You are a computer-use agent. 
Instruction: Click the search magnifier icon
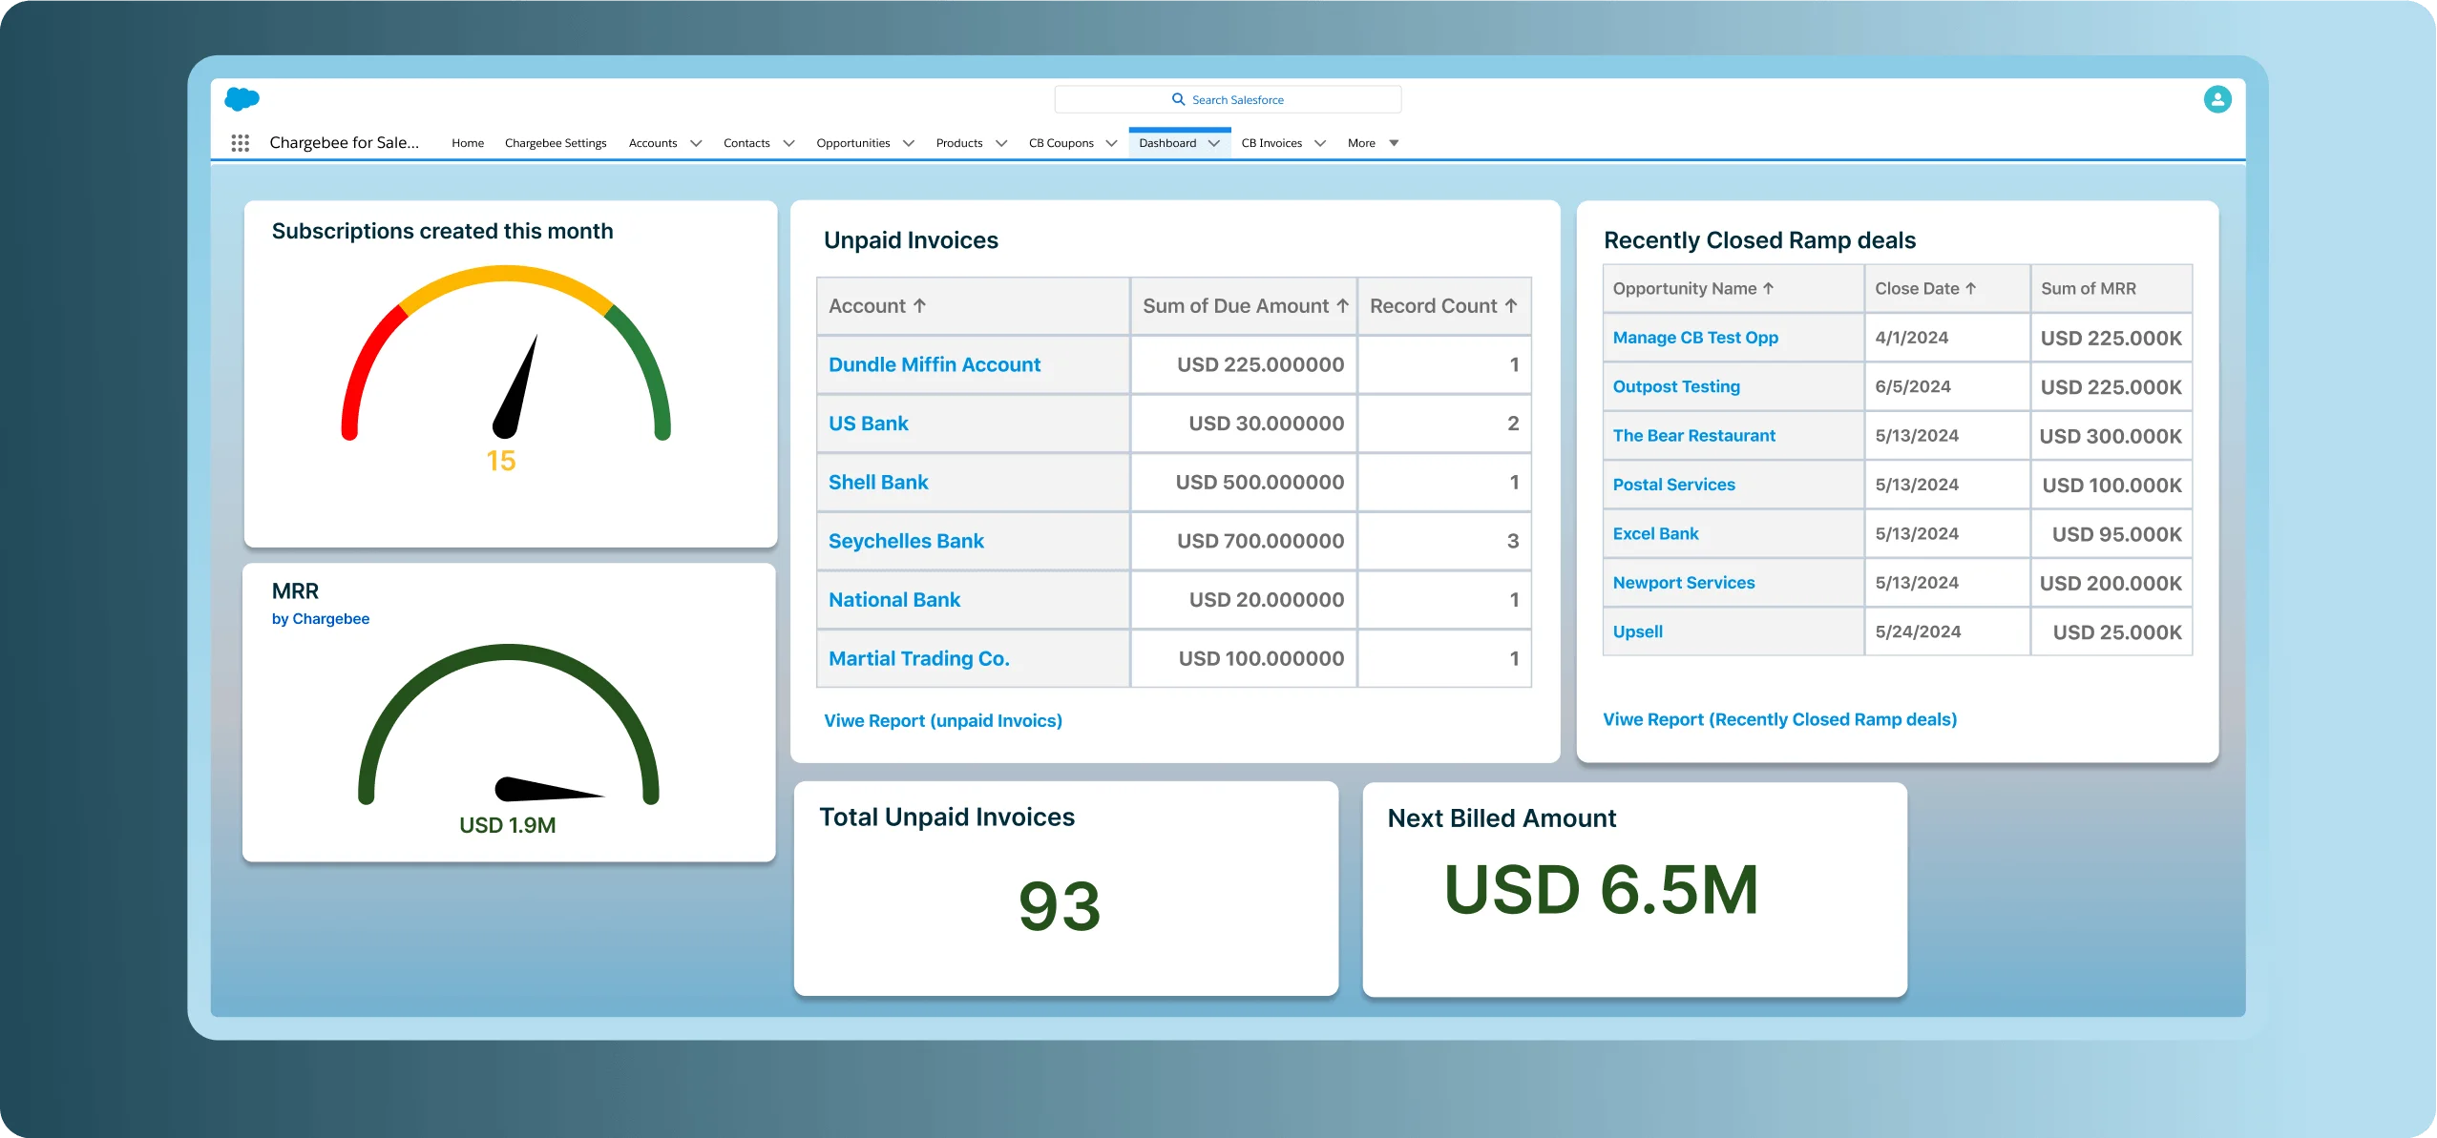tap(1178, 99)
